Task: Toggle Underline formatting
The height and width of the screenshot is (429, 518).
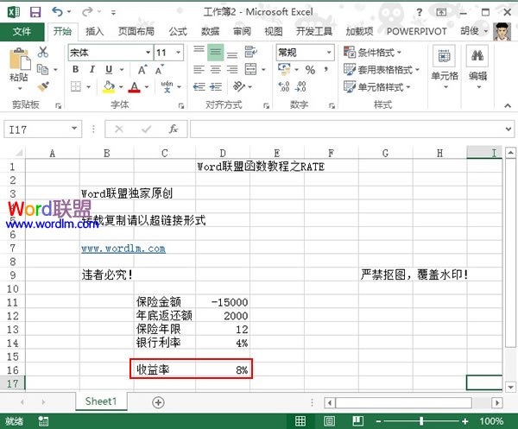Action: click(x=109, y=69)
